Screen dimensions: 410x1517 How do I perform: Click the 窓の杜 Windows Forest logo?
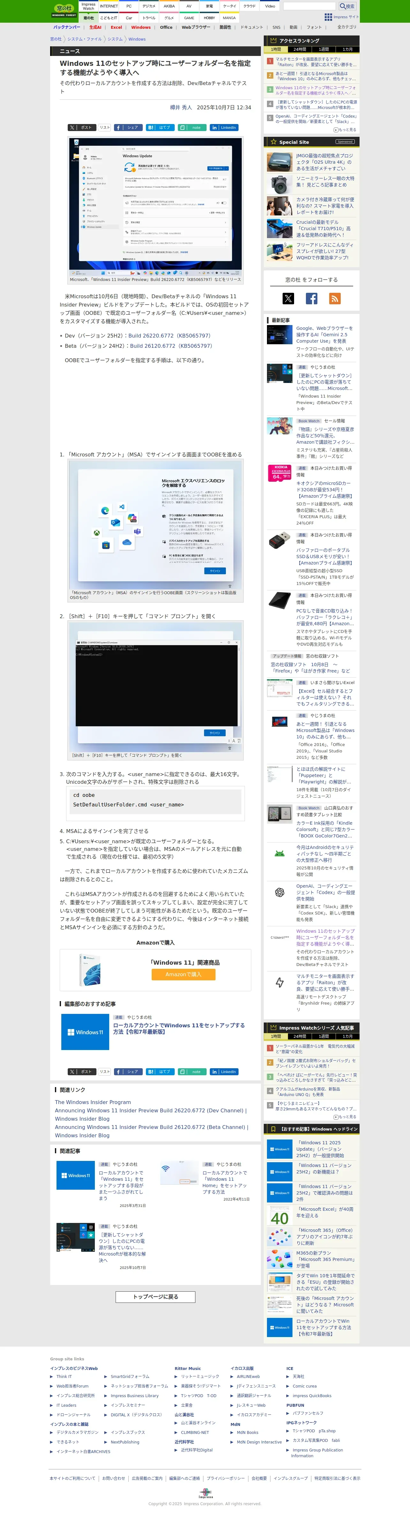tap(64, 11)
